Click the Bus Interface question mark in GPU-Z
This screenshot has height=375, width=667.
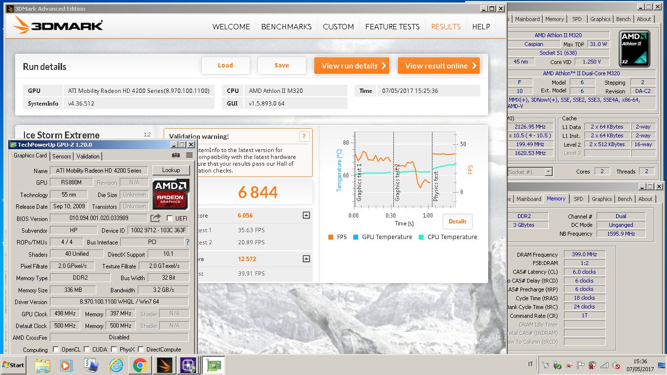pyautogui.click(x=187, y=242)
